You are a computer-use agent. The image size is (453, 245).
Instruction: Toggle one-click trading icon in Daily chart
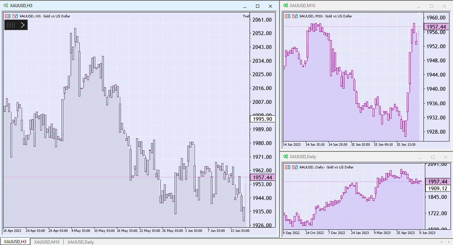point(295,167)
